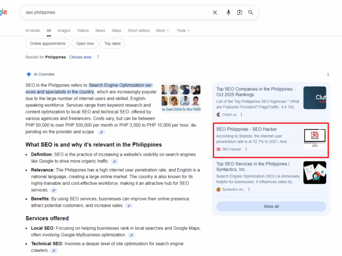
Task: Open Top SEO Services Syntactics result
Action: click(253, 167)
